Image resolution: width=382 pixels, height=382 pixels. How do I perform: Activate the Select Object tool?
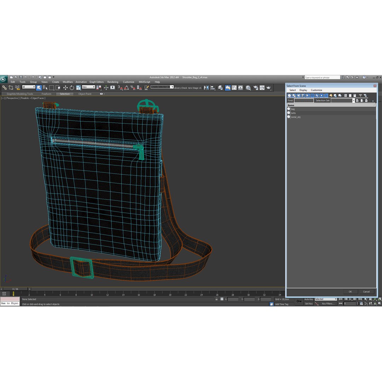(39, 88)
